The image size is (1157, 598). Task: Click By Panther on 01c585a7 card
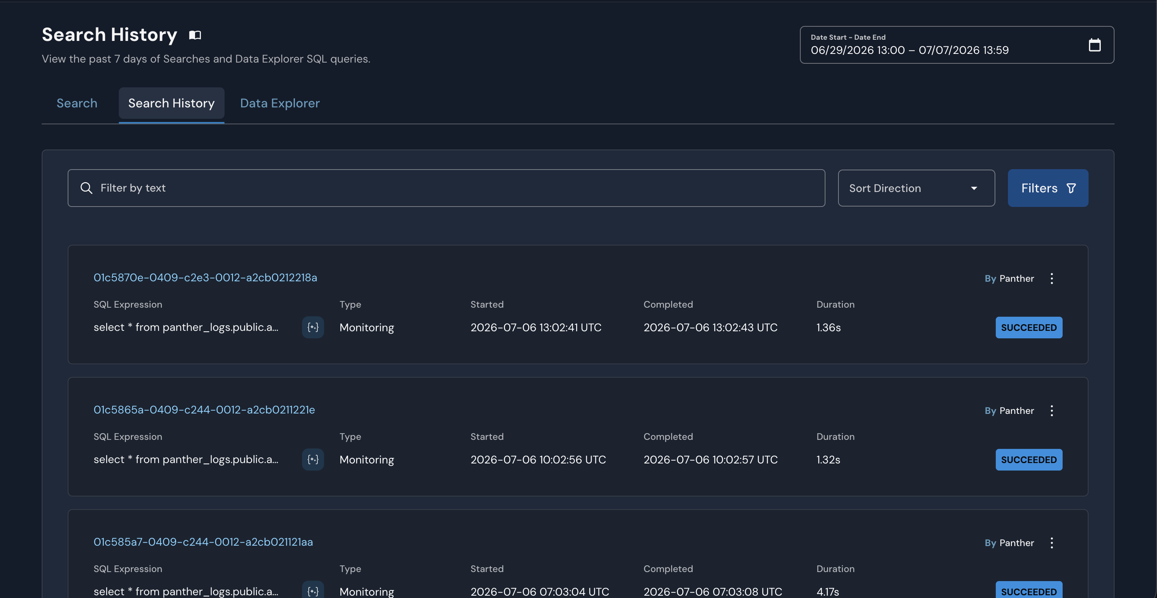tap(1009, 542)
